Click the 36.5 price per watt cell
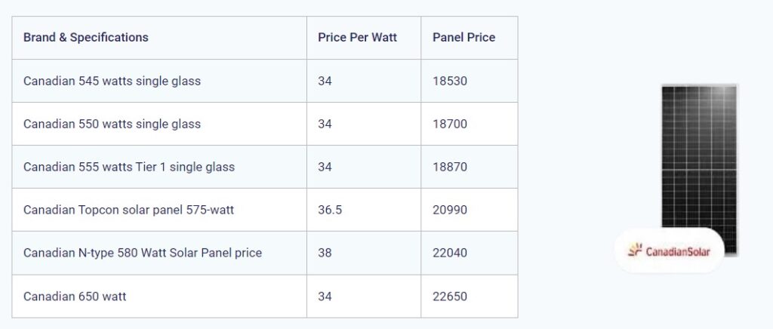Image resolution: width=773 pixels, height=329 pixels. [364, 210]
